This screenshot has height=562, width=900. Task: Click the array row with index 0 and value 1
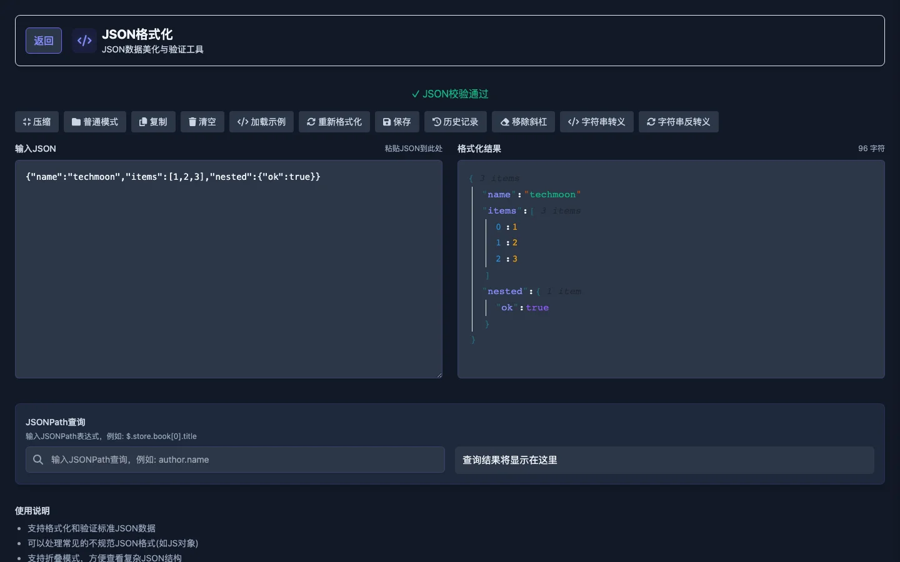coord(507,227)
